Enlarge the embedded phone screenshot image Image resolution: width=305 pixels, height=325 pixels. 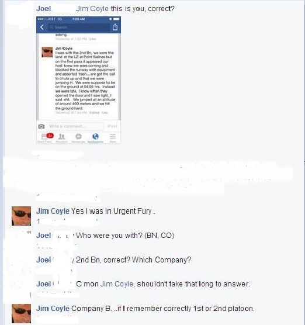click(x=78, y=80)
